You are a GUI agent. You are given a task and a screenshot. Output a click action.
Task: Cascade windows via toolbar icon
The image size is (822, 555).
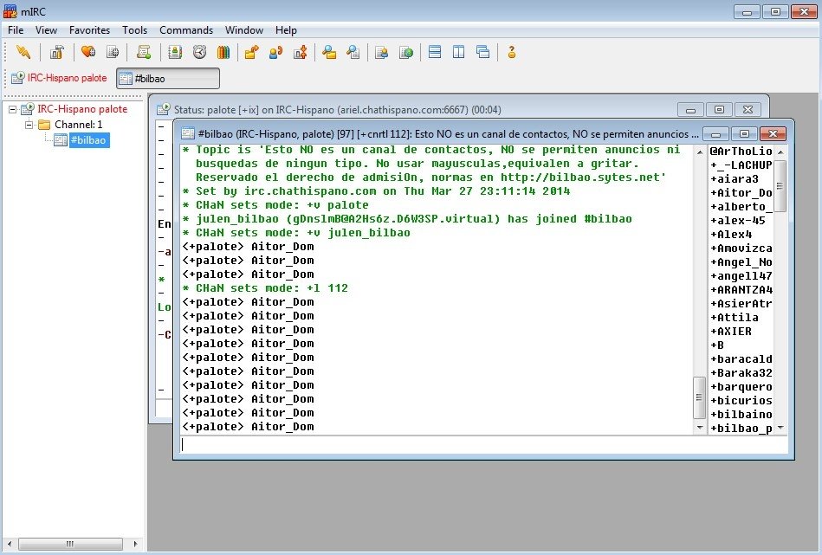482,52
